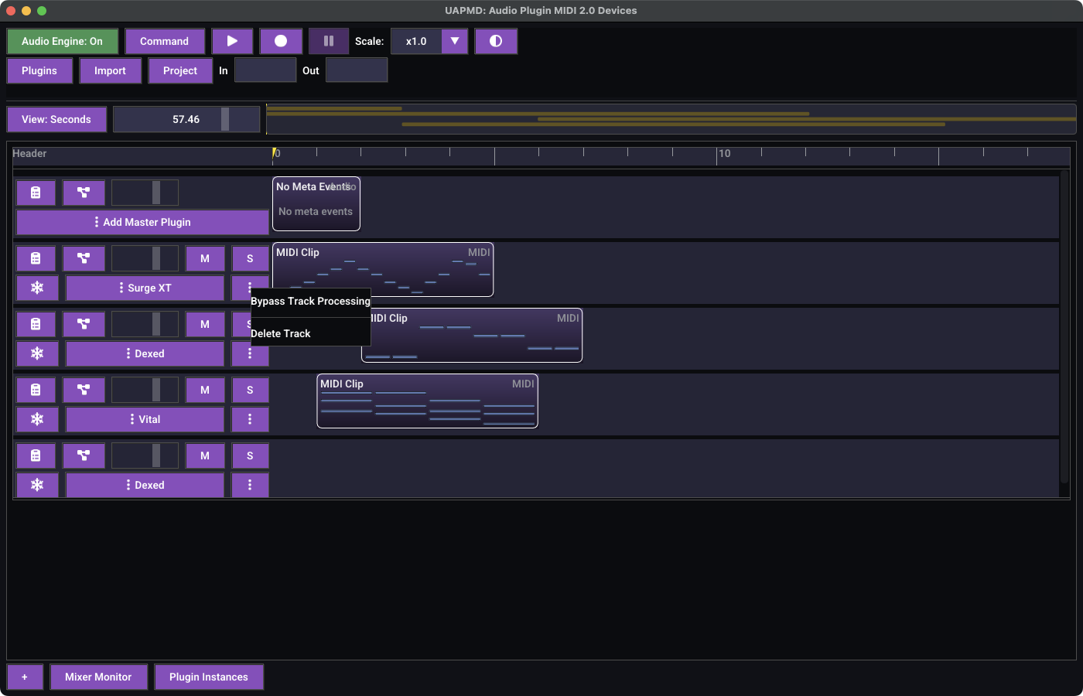
Task: Select the Vital track's MIDI Clip
Action: 427,401
